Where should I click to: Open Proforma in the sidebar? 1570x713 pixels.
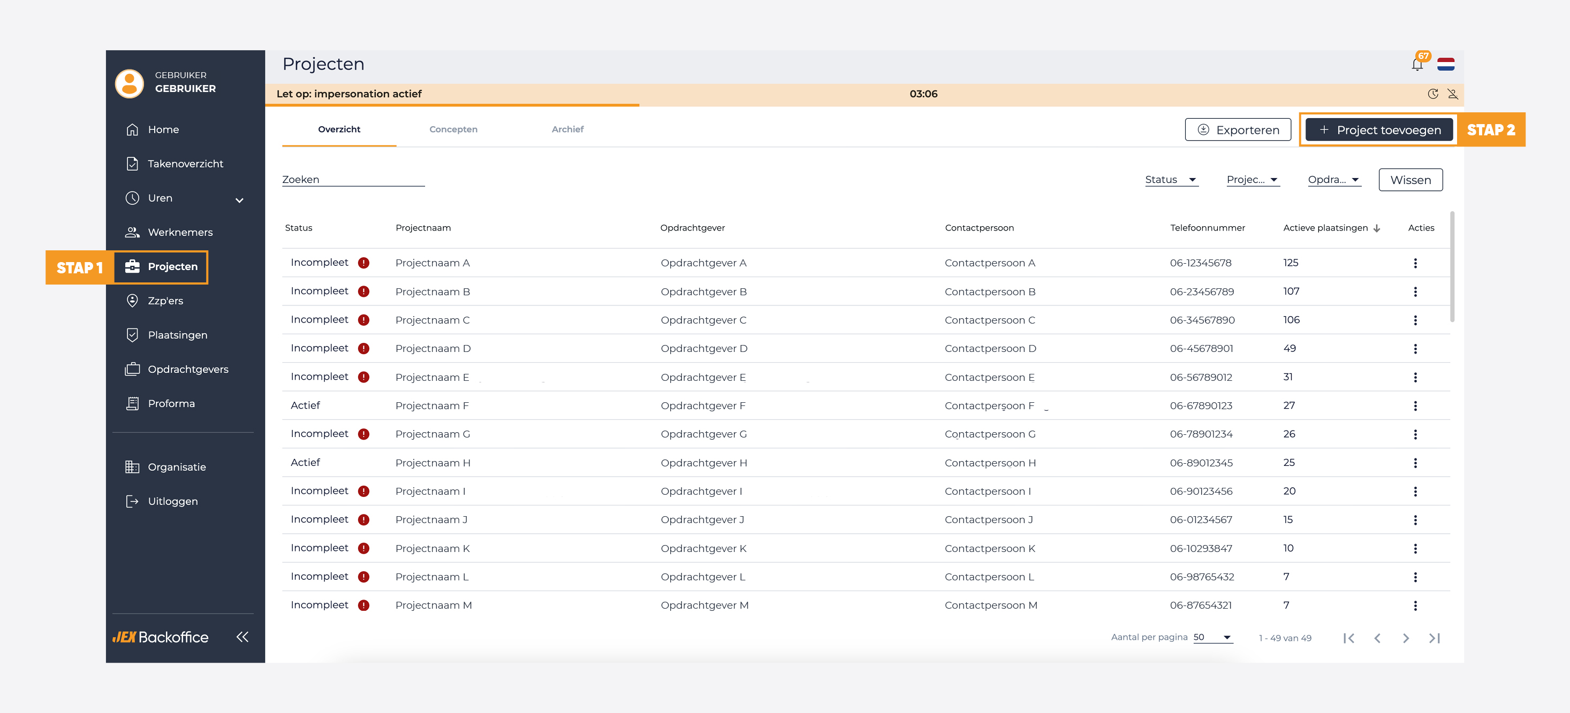pos(160,404)
